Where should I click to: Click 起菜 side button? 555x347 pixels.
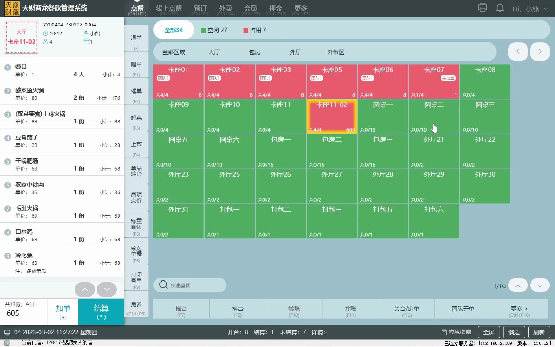136,118
